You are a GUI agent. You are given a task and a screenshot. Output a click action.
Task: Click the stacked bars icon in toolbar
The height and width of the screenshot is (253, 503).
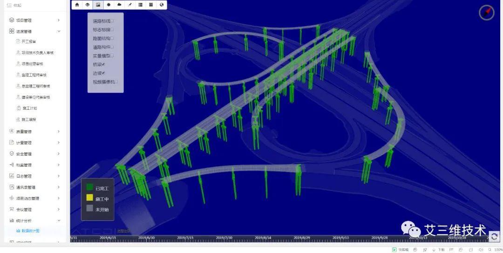pos(151,5)
